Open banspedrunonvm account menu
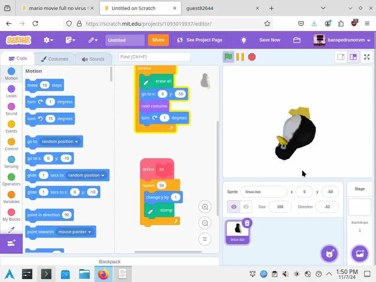 (x=342, y=40)
